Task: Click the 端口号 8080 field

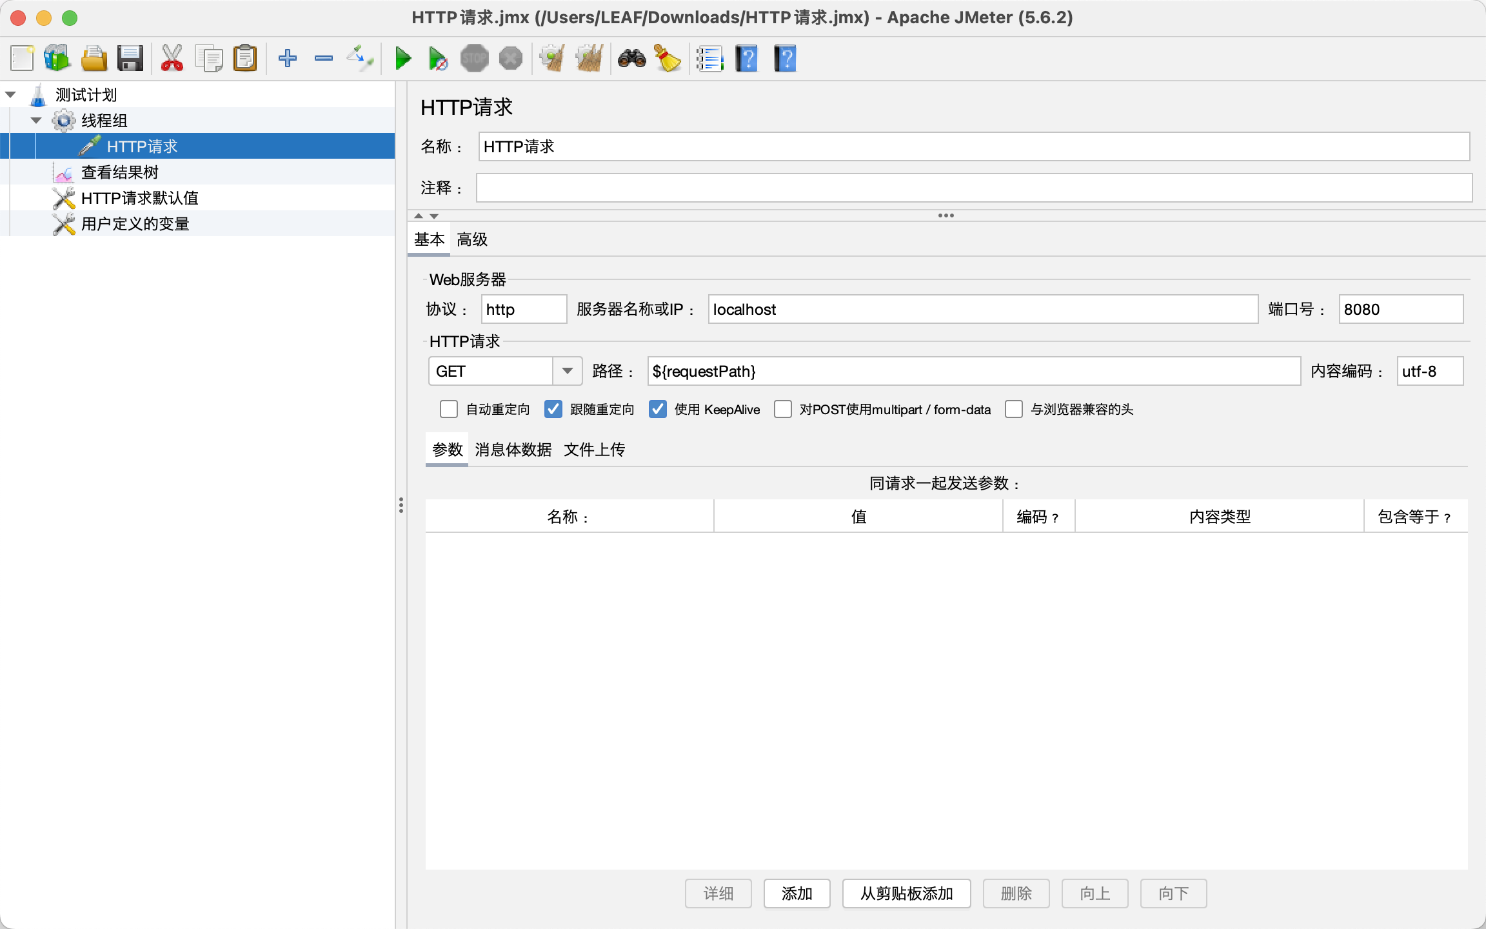Action: [x=1401, y=309]
